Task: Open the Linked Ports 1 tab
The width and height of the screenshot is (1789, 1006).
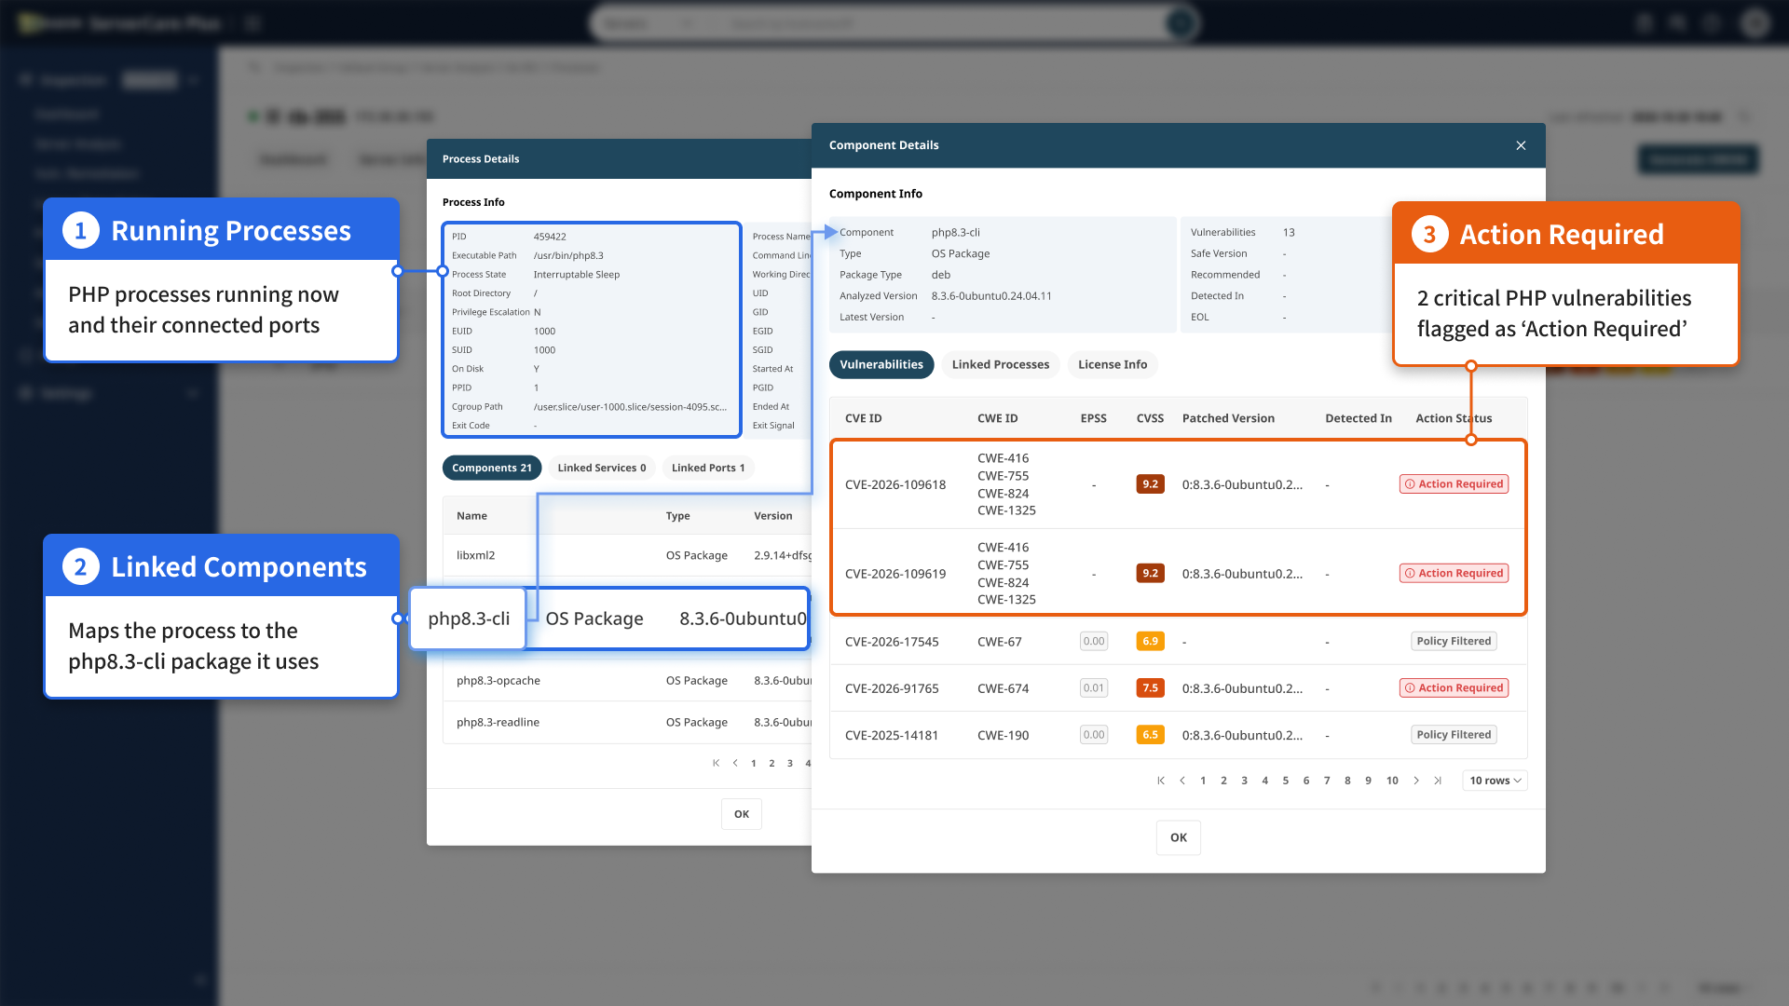Action: point(707,468)
